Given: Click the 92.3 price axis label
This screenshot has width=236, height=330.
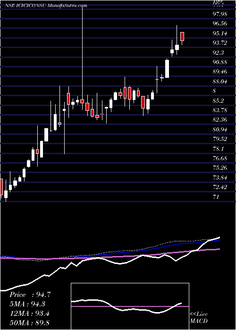Looking at the screenshot, I should coord(218,53).
